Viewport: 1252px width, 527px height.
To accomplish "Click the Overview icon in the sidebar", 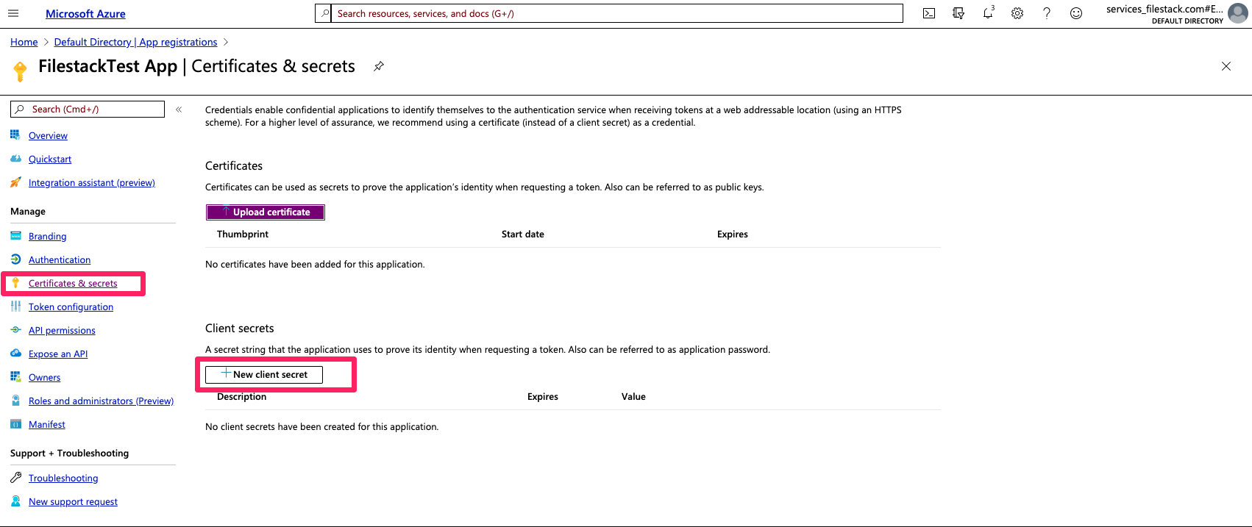I will [15, 135].
